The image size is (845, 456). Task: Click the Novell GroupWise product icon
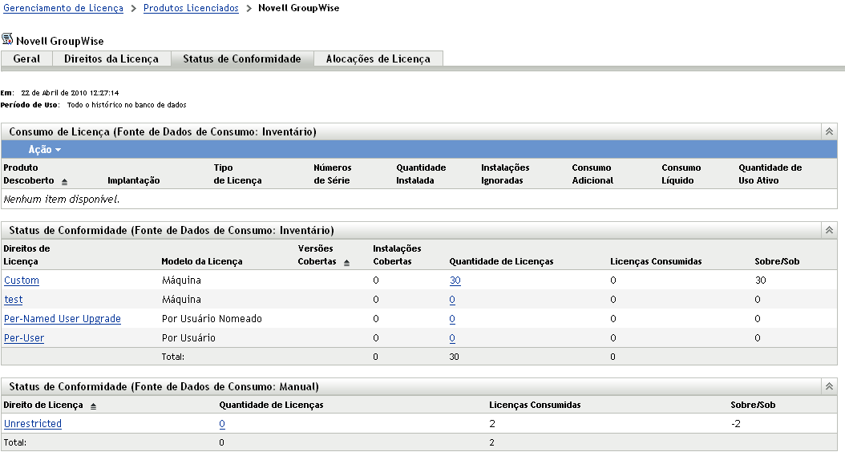click(x=7, y=38)
